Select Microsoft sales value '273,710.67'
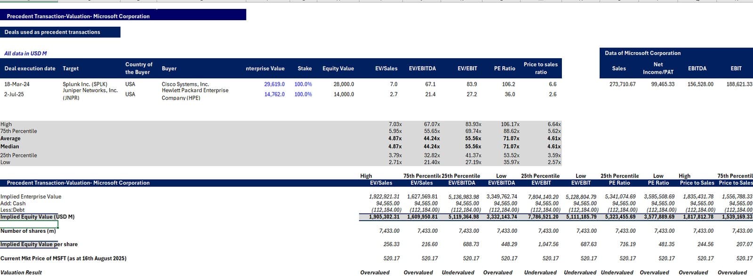 pos(622,84)
